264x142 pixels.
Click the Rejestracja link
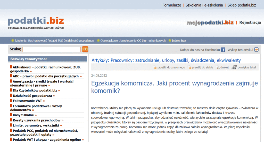[x=250, y=22]
